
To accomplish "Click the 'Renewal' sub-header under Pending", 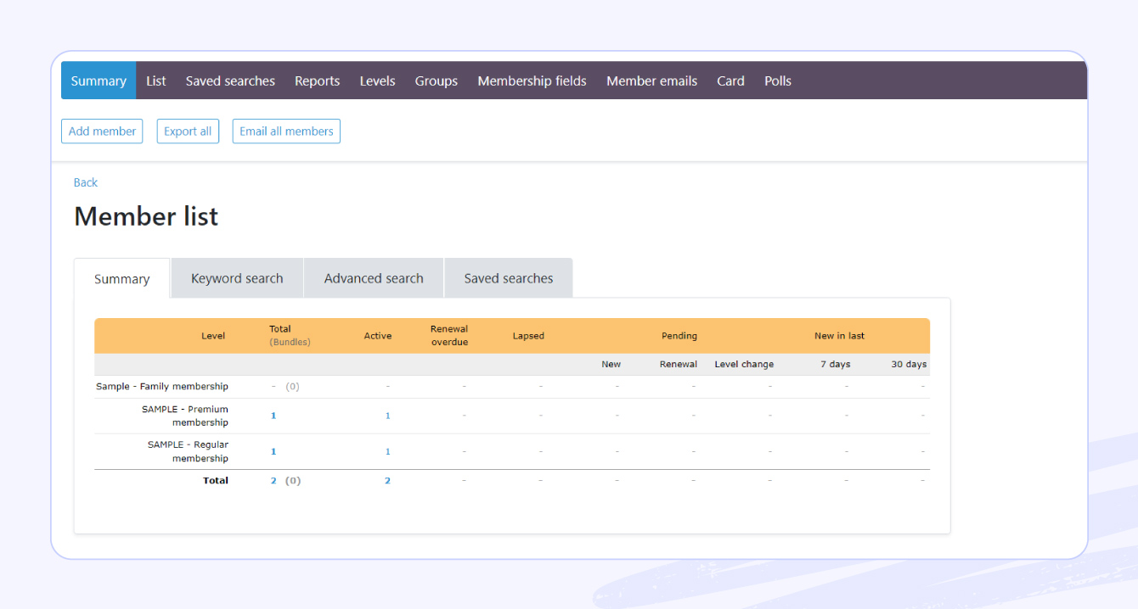I will (x=679, y=364).
